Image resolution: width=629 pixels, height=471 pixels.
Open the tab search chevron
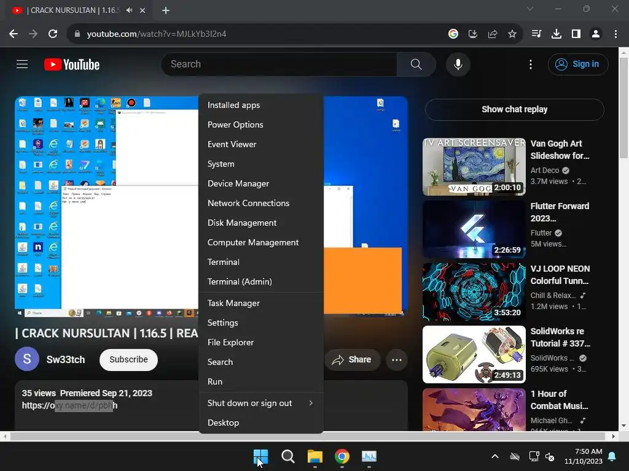coord(530,9)
